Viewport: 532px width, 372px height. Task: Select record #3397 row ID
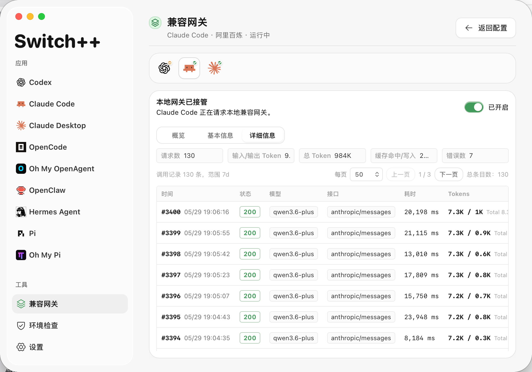[x=171, y=275]
